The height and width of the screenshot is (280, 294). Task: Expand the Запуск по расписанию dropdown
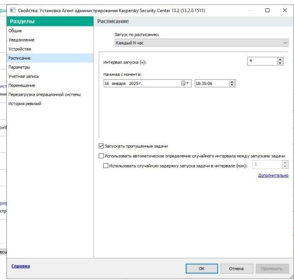[x=201, y=43]
